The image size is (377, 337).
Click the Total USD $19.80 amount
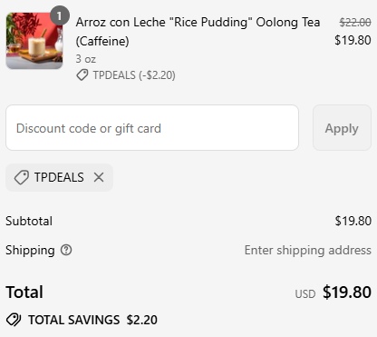point(347,292)
